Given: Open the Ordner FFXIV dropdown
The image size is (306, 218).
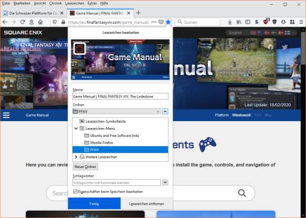Looking at the screenshot, I should [x=117, y=112].
